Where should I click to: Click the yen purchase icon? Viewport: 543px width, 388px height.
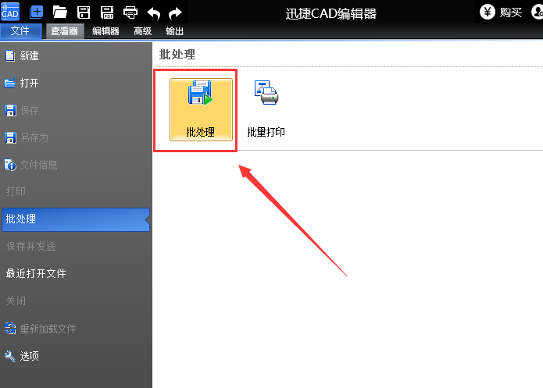coord(488,12)
